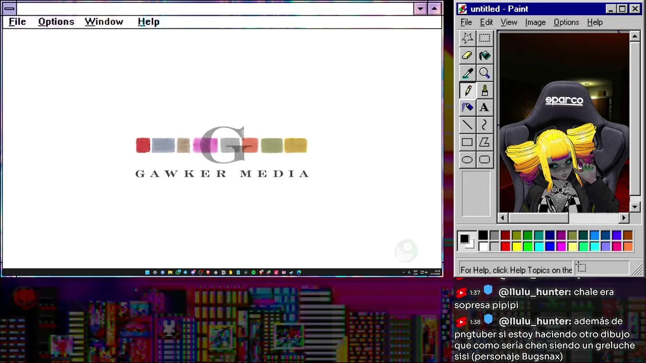Choose the bright red palette swatch
The width and height of the screenshot is (646, 363).
pos(506,247)
